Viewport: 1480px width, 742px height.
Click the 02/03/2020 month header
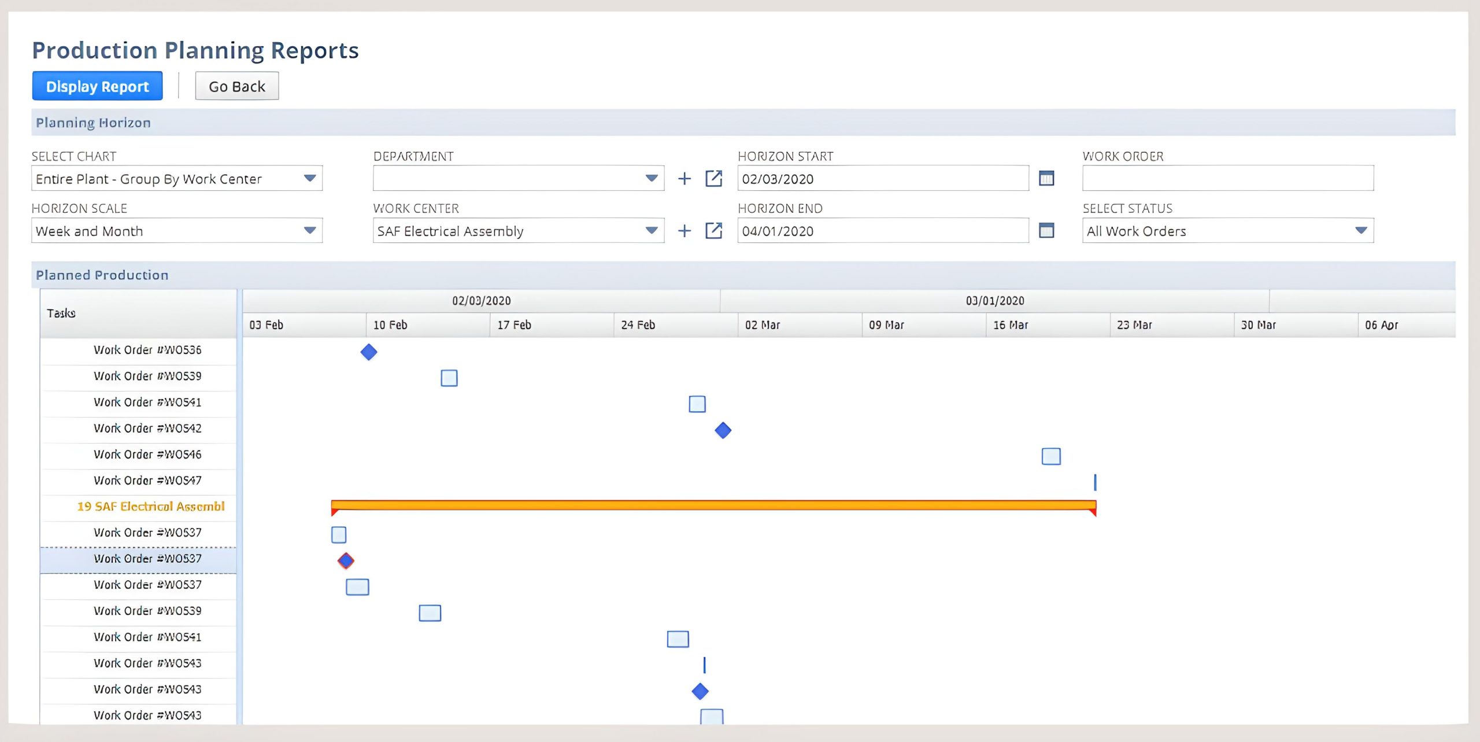pyautogui.click(x=481, y=301)
